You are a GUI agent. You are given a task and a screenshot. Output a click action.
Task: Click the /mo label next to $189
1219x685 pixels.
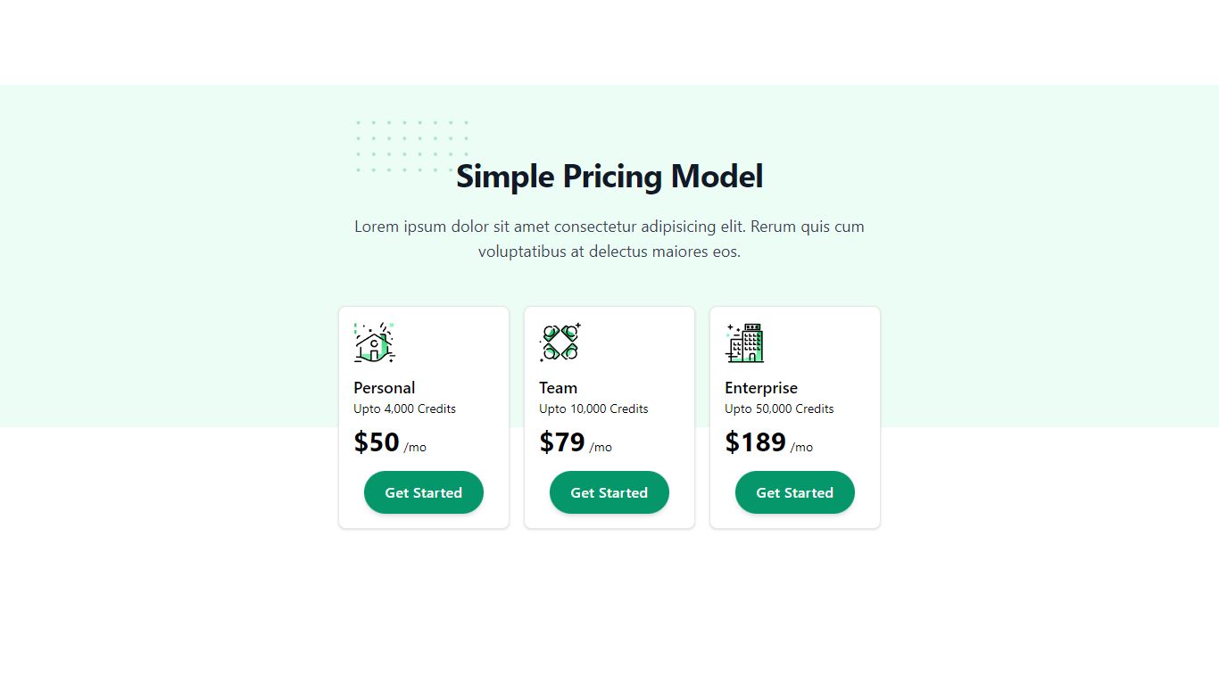click(802, 447)
